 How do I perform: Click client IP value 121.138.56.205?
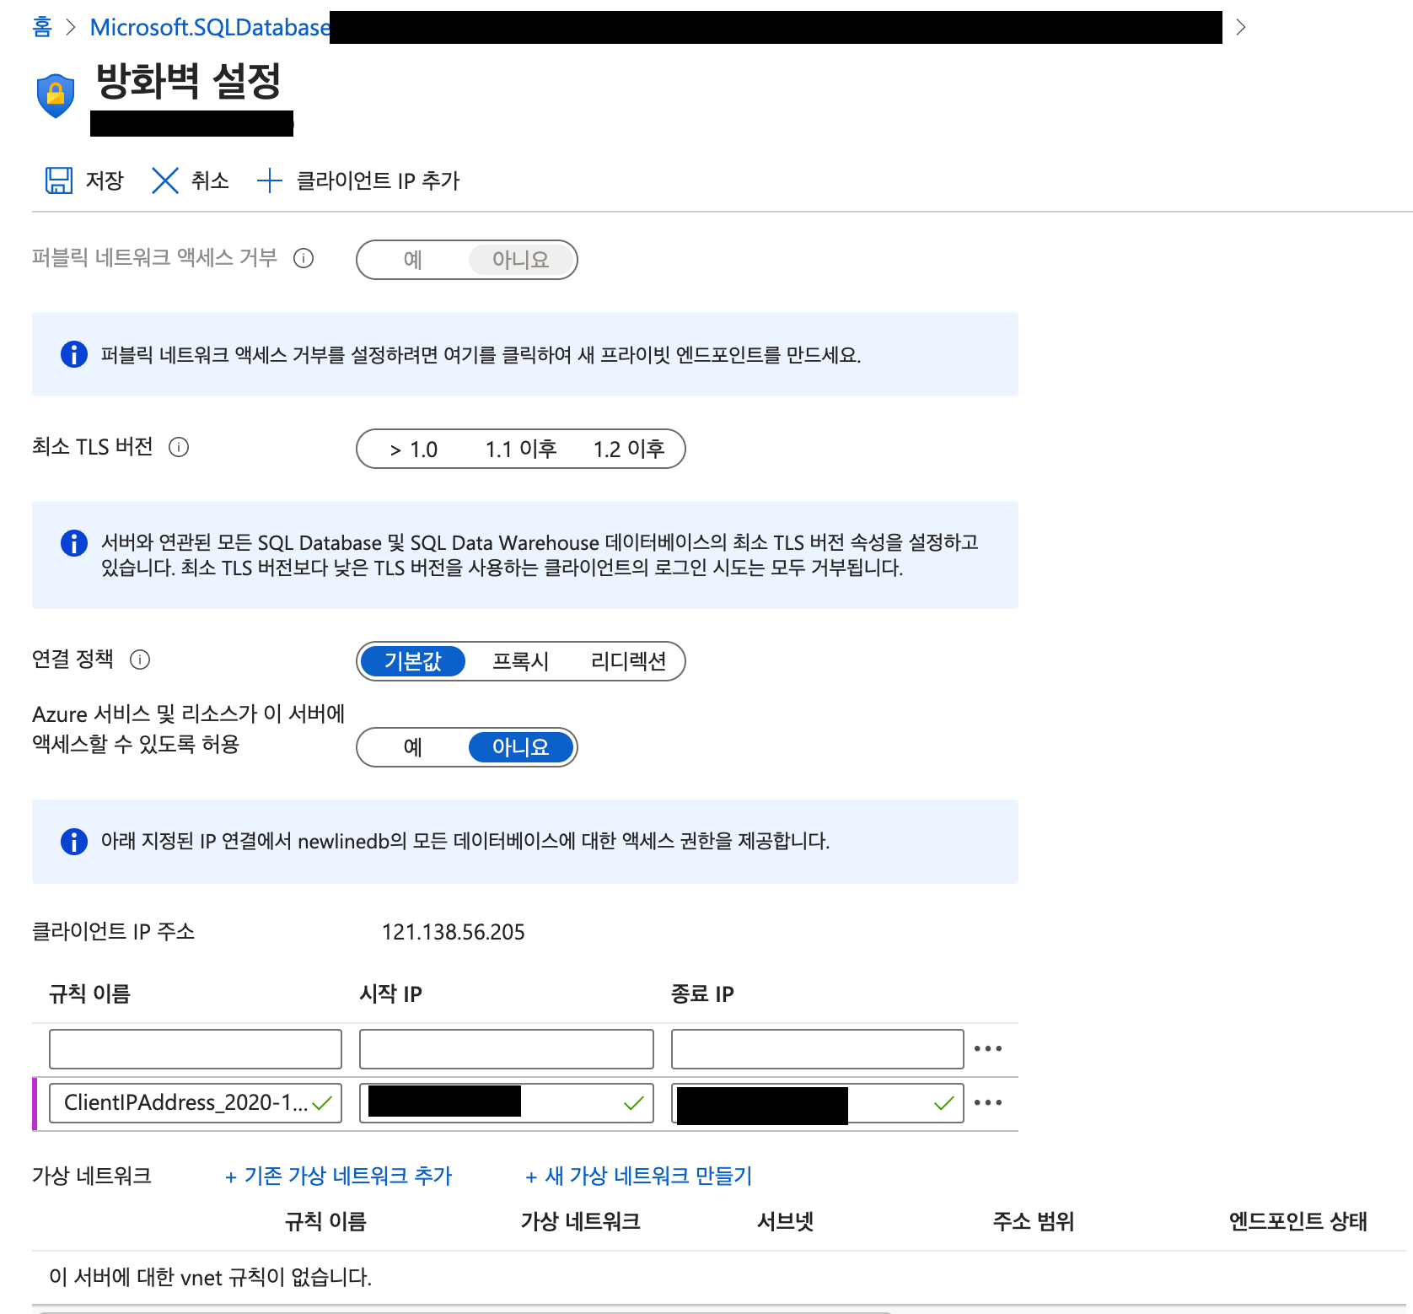click(454, 932)
